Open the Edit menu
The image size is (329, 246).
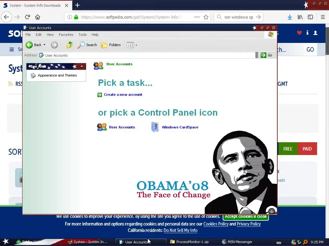(x=39, y=35)
